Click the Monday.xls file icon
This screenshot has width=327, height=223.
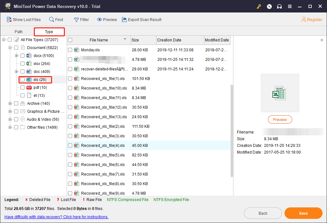click(77, 50)
